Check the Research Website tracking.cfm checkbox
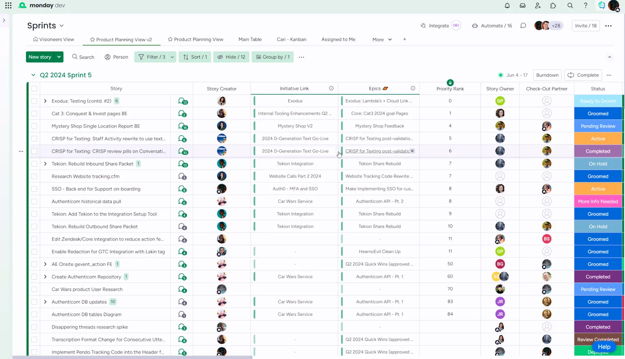This screenshot has height=359, width=625. click(x=34, y=176)
